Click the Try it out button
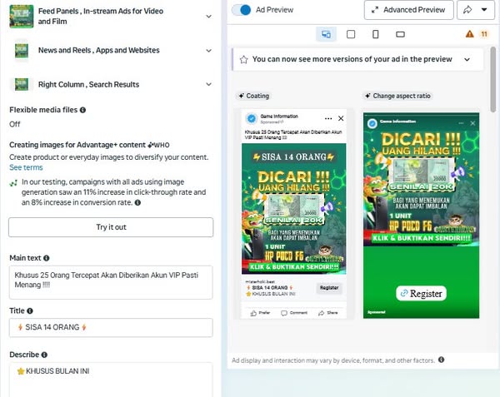This screenshot has height=397, width=500. coord(111,227)
